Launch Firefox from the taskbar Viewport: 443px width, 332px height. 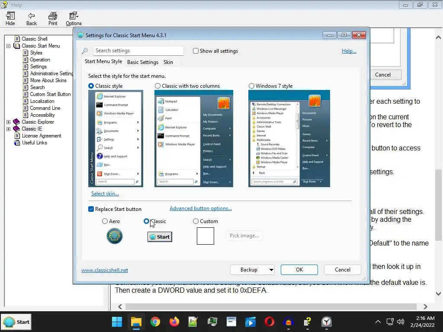174,322
